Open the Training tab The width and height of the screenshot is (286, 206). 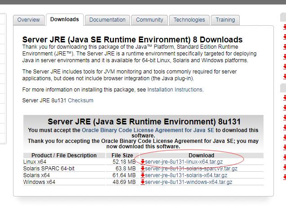point(225,20)
